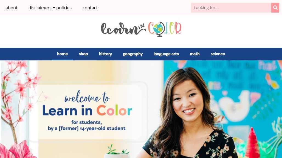Go to the science section
The width and height of the screenshot is (282, 158).
(218, 54)
